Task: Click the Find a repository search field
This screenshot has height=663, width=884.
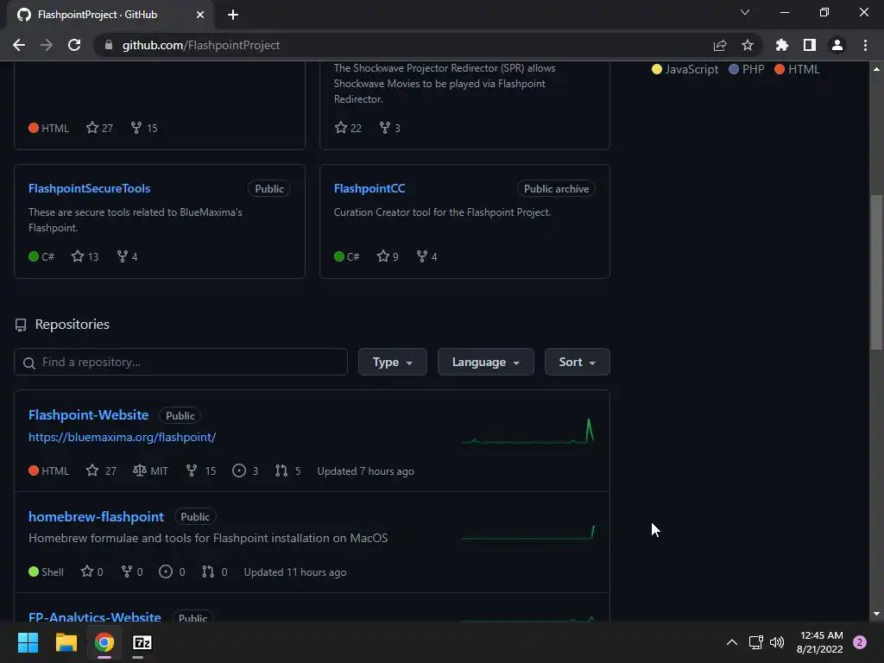Action: pos(181,362)
